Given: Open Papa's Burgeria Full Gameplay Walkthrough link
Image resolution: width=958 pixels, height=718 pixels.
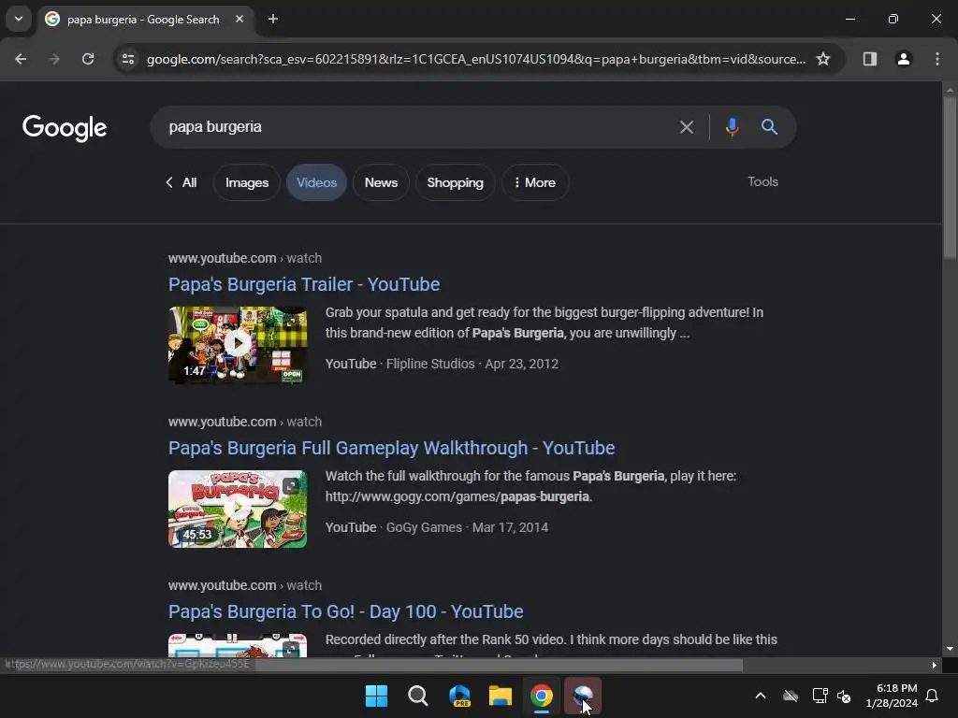Looking at the screenshot, I should click(392, 448).
